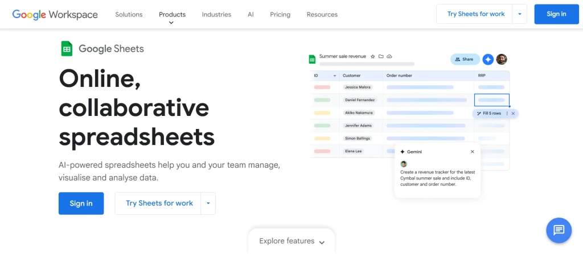
Task: Click Try Sheets for work in header
Action: (x=476, y=14)
